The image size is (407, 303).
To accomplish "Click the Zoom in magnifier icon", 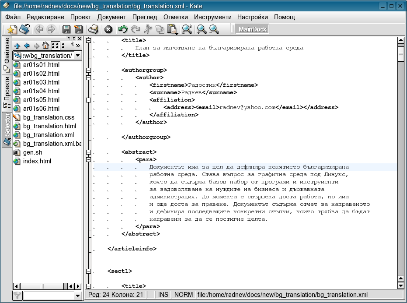I will (201, 30).
